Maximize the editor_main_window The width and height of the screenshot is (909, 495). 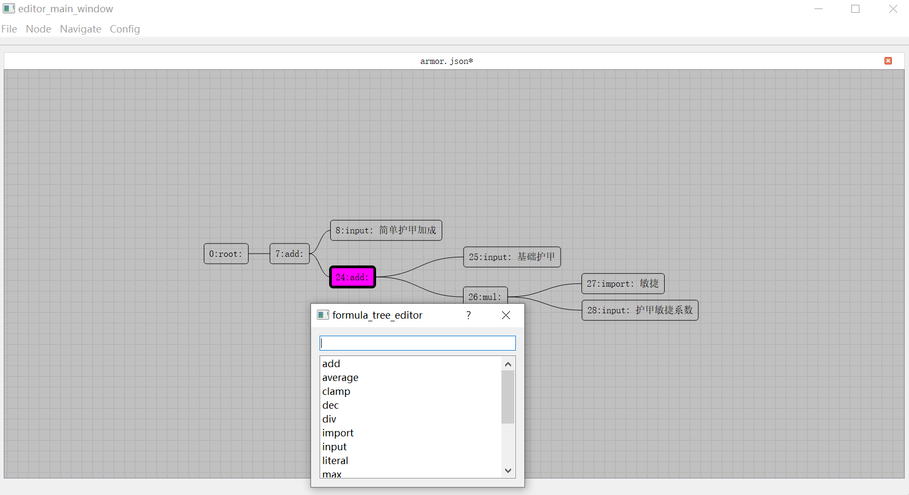[855, 9]
